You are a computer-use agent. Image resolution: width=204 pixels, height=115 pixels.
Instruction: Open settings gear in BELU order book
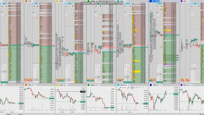[x=199, y=6]
